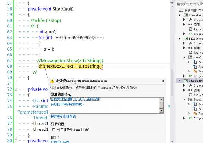Collapse the StartCaul method outlining box at line 58
Viewport: 203px width, 143px height.
16,9
